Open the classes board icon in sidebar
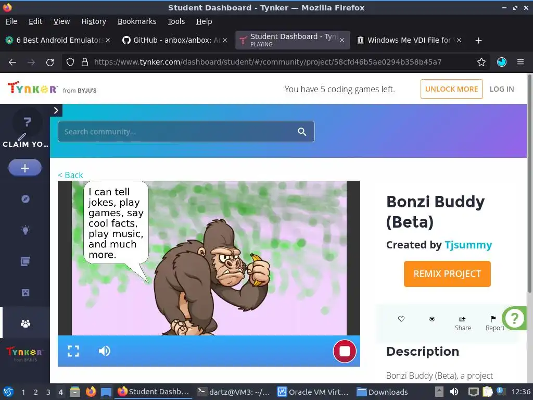The height and width of the screenshot is (400, 533). coord(25,261)
